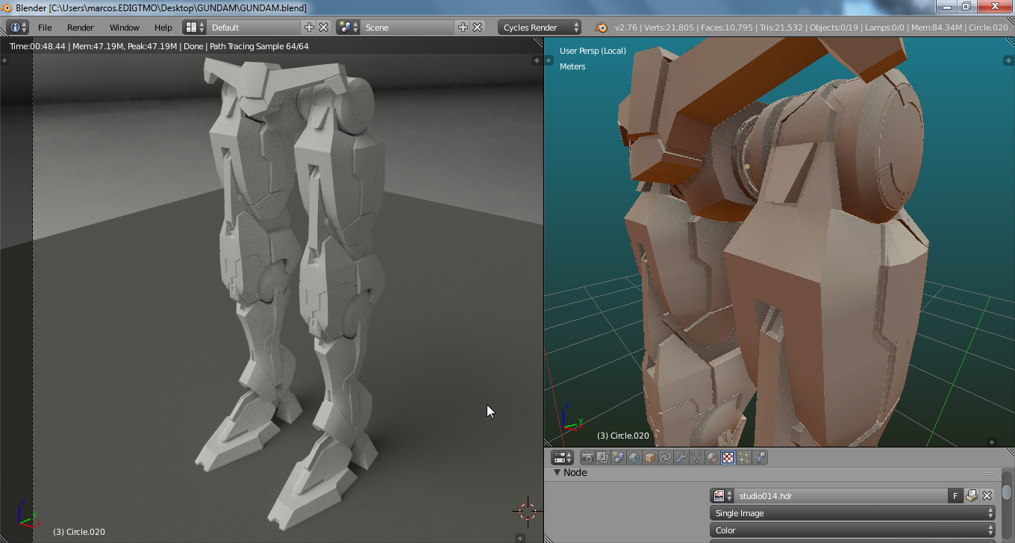This screenshot has width=1015, height=543.
Task: Open the Object Constraints chain-link tab
Action: 666,458
